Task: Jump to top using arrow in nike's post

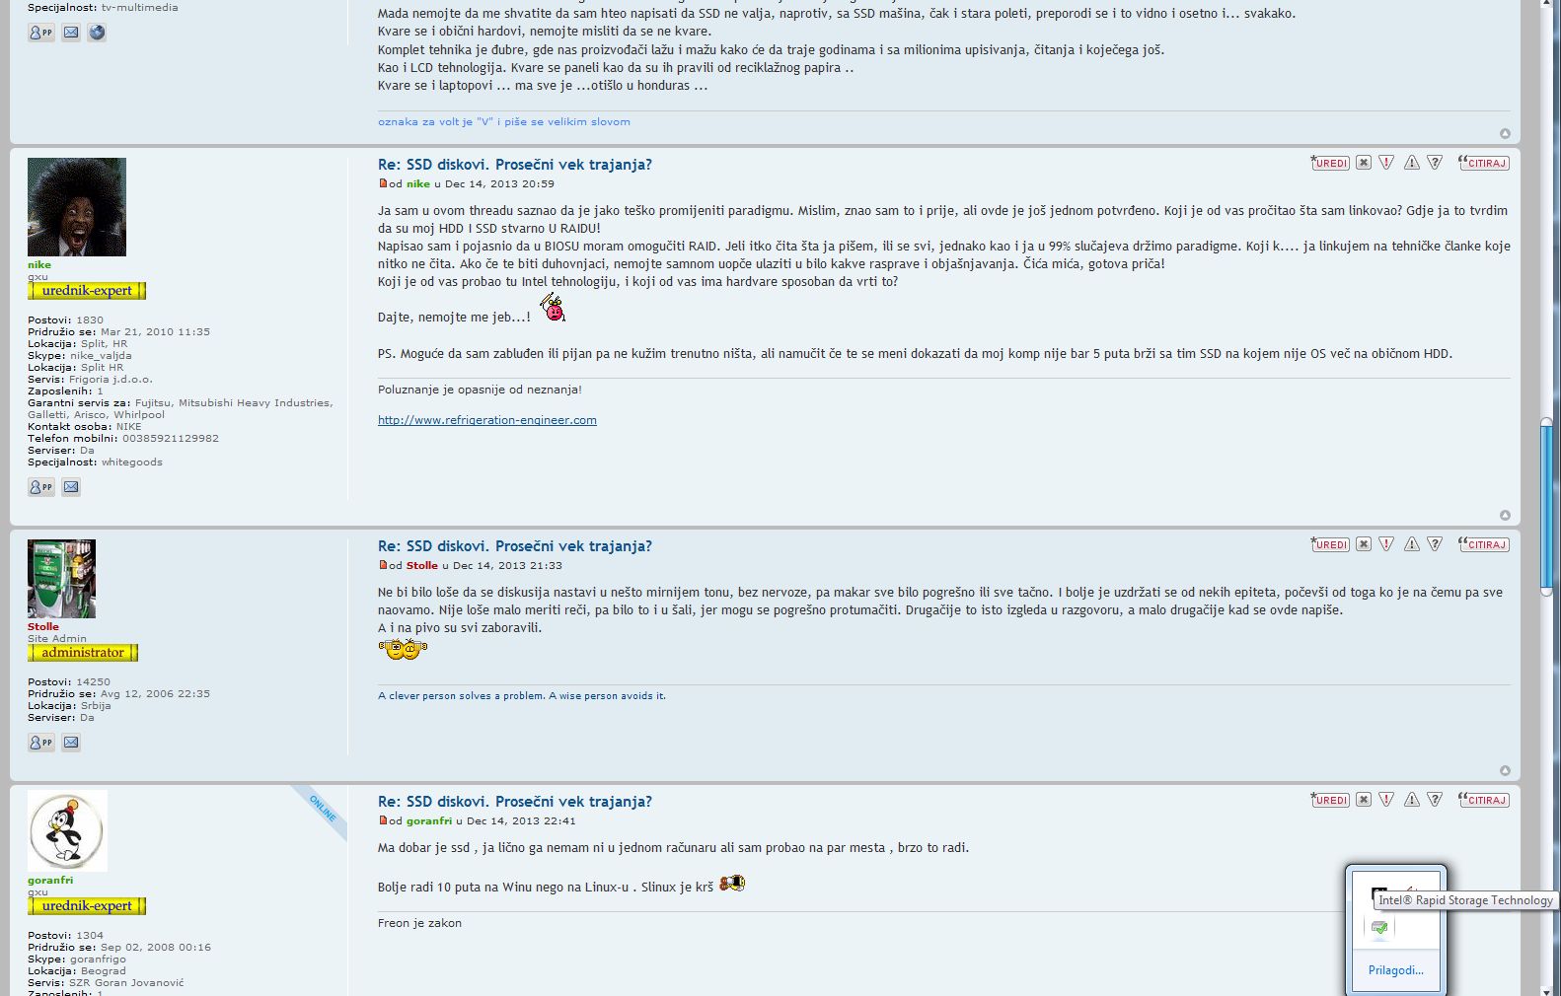Action: click(1505, 515)
